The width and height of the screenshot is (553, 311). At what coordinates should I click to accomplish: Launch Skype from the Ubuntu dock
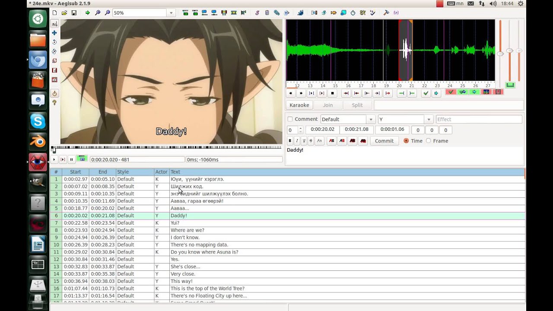[x=38, y=121]
